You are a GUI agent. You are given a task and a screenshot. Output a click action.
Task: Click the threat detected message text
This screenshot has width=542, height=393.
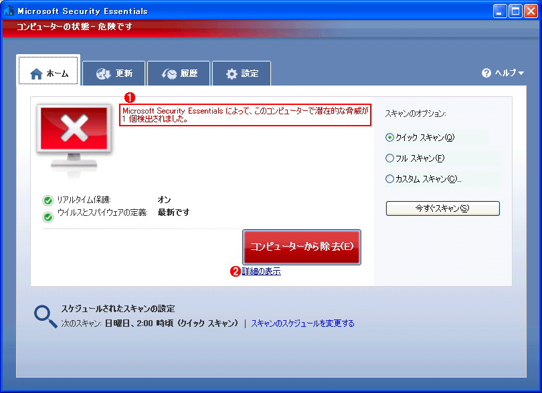pos(245,115)
